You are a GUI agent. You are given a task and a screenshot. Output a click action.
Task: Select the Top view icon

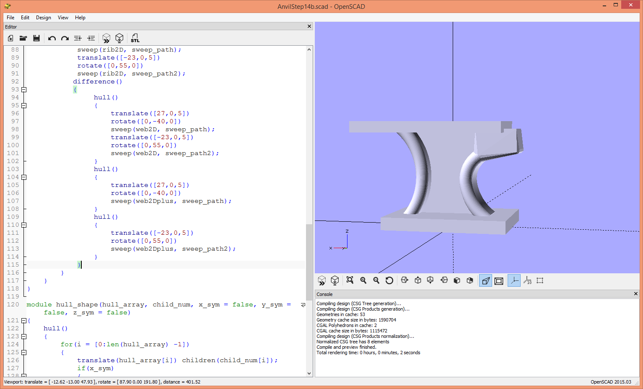point(417,280)
